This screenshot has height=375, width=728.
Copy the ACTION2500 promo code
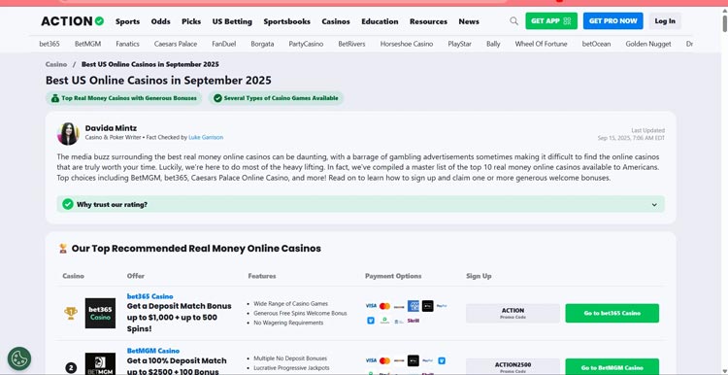pyautogui.click(x=513, y=367)
